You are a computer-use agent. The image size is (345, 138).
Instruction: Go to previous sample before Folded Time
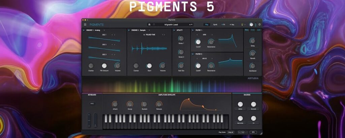163,35
